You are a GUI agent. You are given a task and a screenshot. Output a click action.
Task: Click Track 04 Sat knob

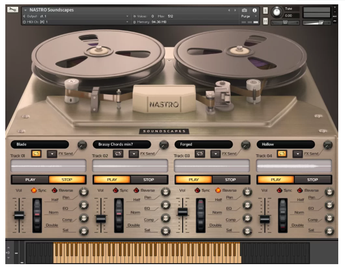330,231
